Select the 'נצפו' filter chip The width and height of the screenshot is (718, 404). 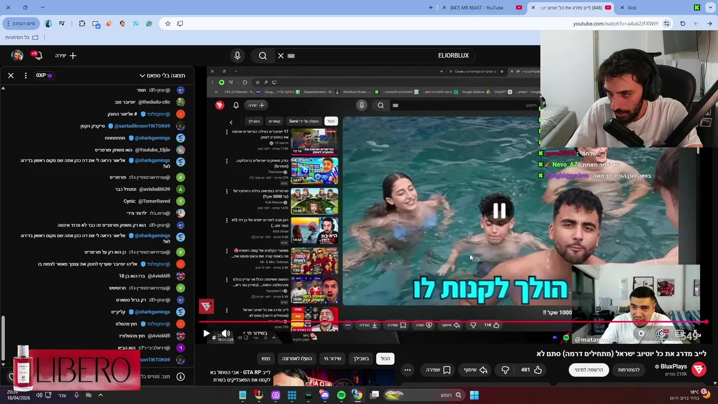point(266,359)
